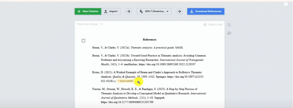Select the Braun & Clarke 2022b Toward Good Practice reference

tap(149, 60)
